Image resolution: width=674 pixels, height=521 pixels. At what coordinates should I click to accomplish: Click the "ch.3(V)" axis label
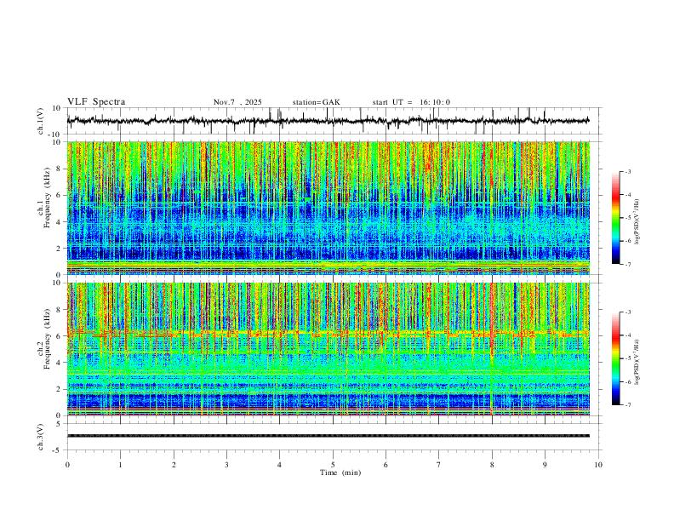click(41, 438)
